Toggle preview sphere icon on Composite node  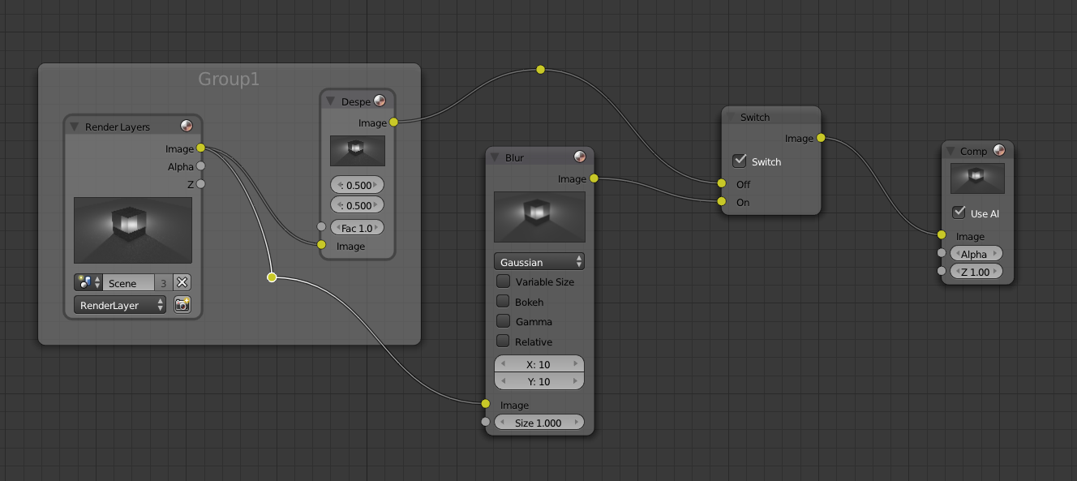(x=998, y=151)
